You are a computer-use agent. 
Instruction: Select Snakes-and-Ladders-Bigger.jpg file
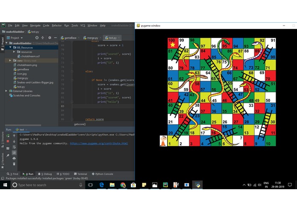33,82
